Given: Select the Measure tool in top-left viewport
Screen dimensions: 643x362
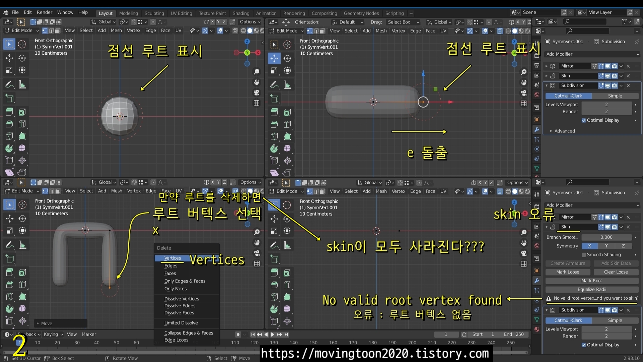Looking at the screenshot, I should [22, 84].
